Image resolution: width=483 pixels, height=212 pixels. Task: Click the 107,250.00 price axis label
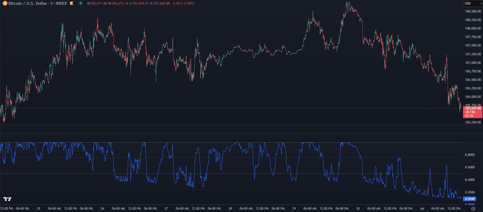(x=473, y=54)
